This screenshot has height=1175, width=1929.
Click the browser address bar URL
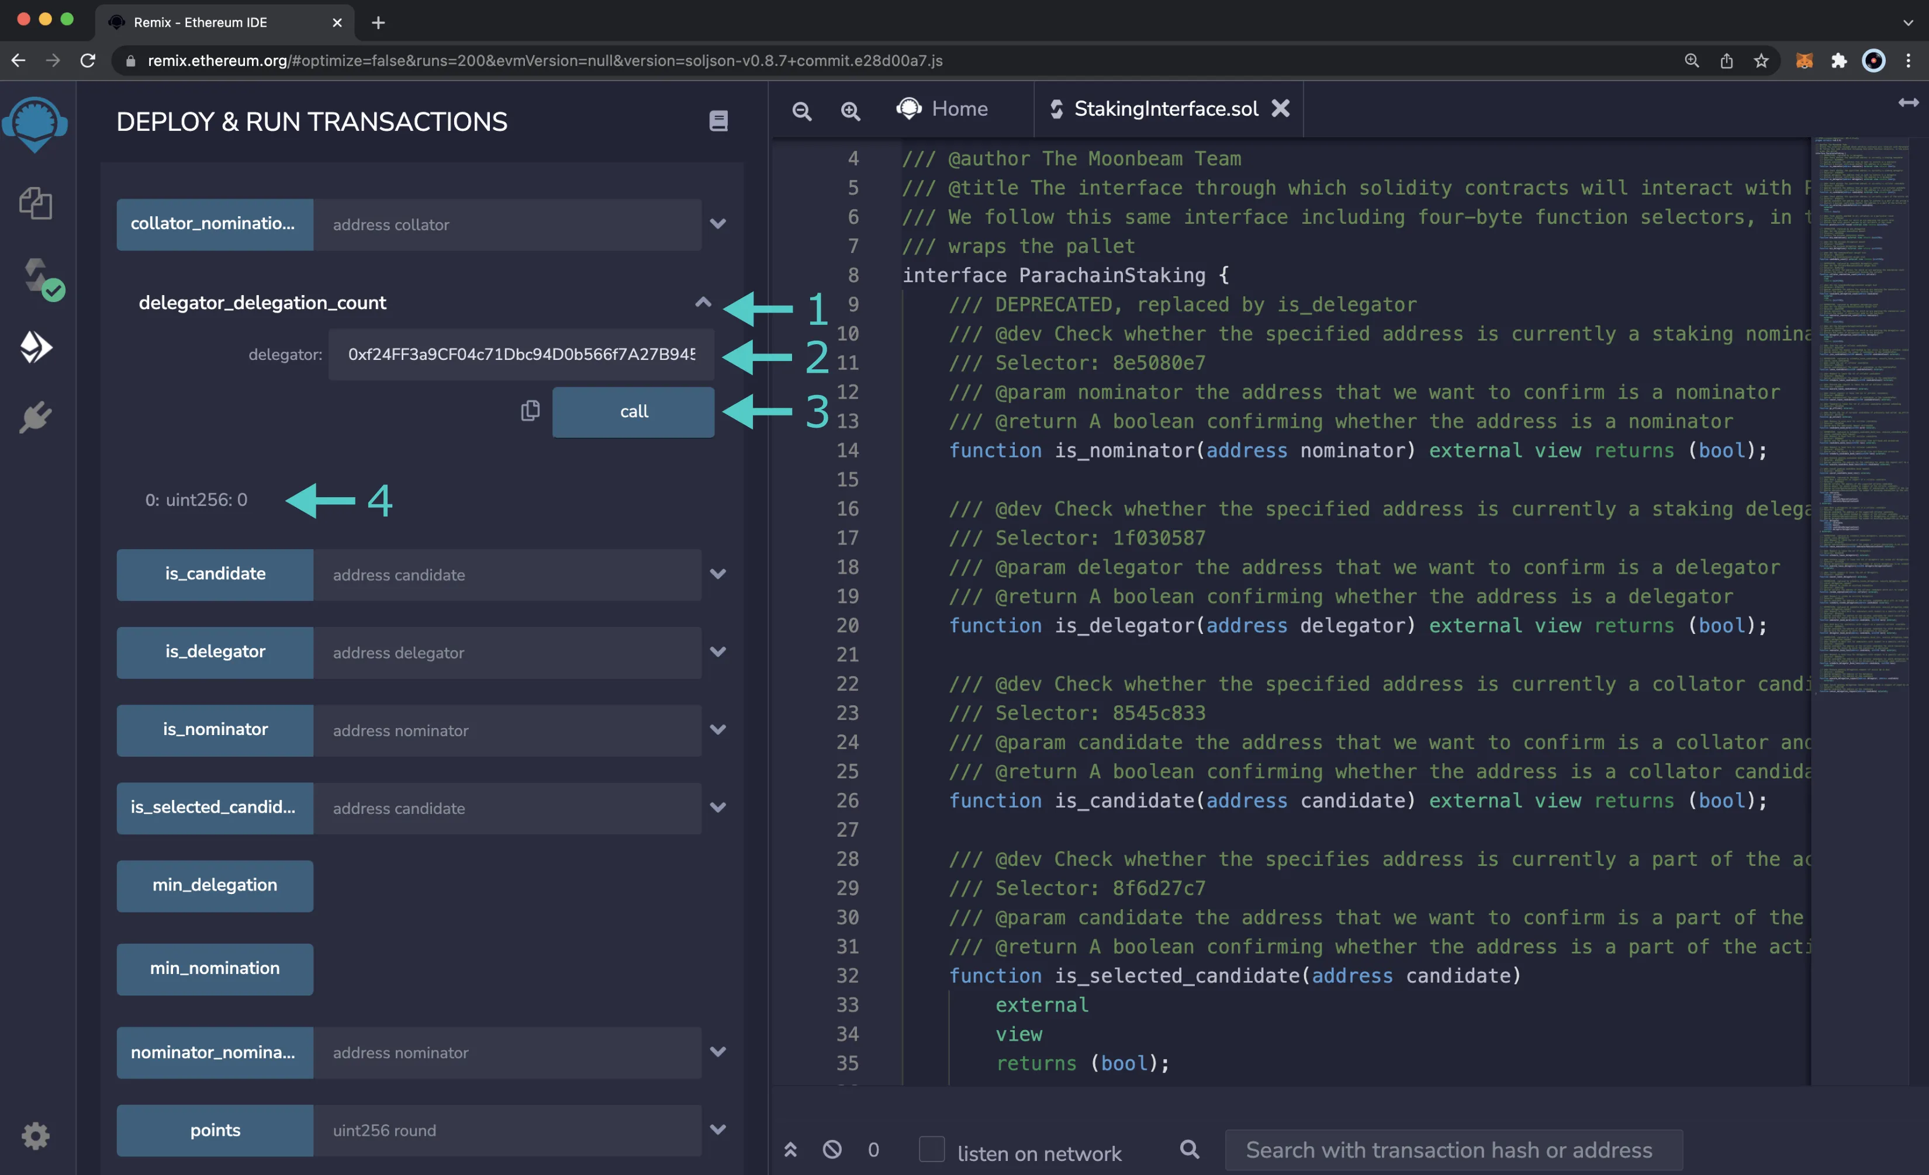click(x=545, y=60)
